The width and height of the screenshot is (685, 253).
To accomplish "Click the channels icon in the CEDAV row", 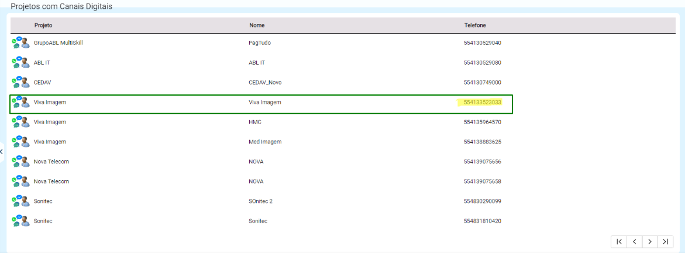I will 20,82.
